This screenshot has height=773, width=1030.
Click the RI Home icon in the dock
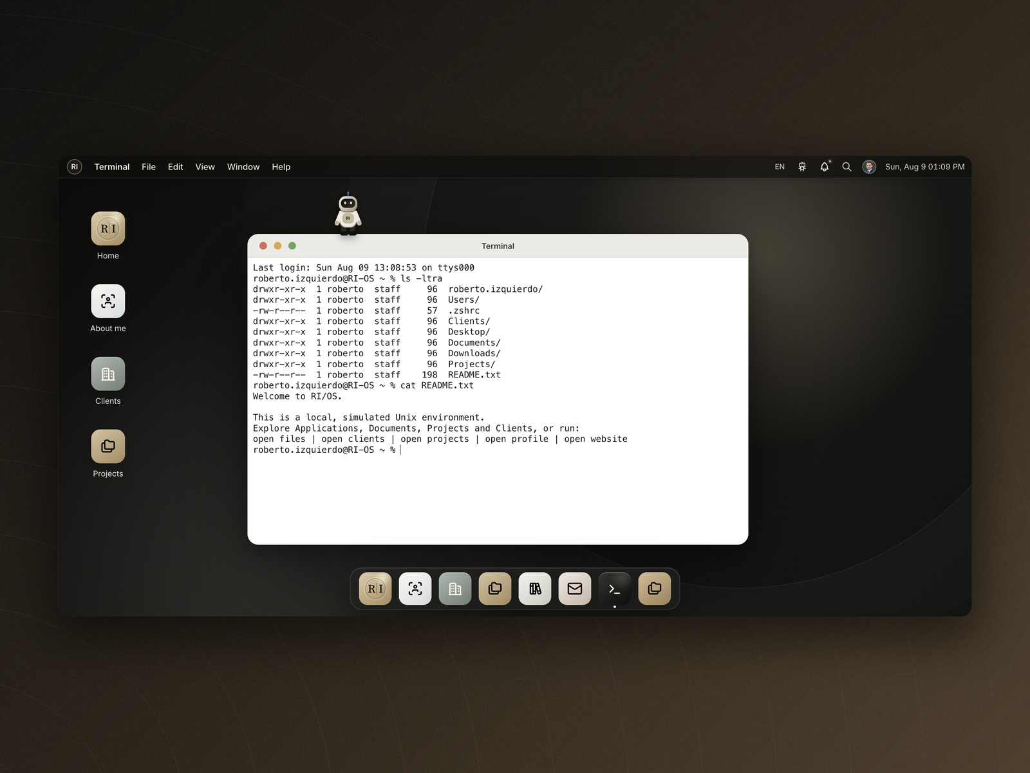375,589
